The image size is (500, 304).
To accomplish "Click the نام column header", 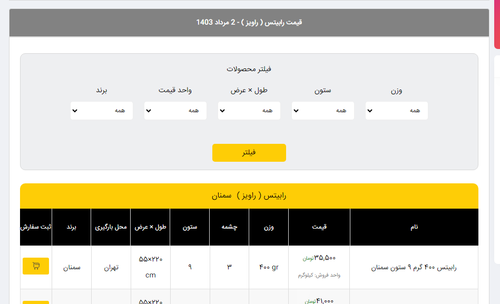I will pyautogui.click(x=414, y=227).
